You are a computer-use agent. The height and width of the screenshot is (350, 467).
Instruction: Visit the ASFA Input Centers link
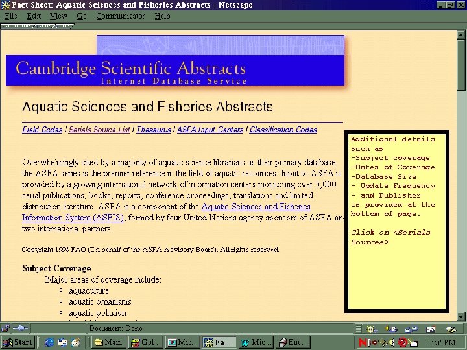pyautogui.click(x=210, y=130)
